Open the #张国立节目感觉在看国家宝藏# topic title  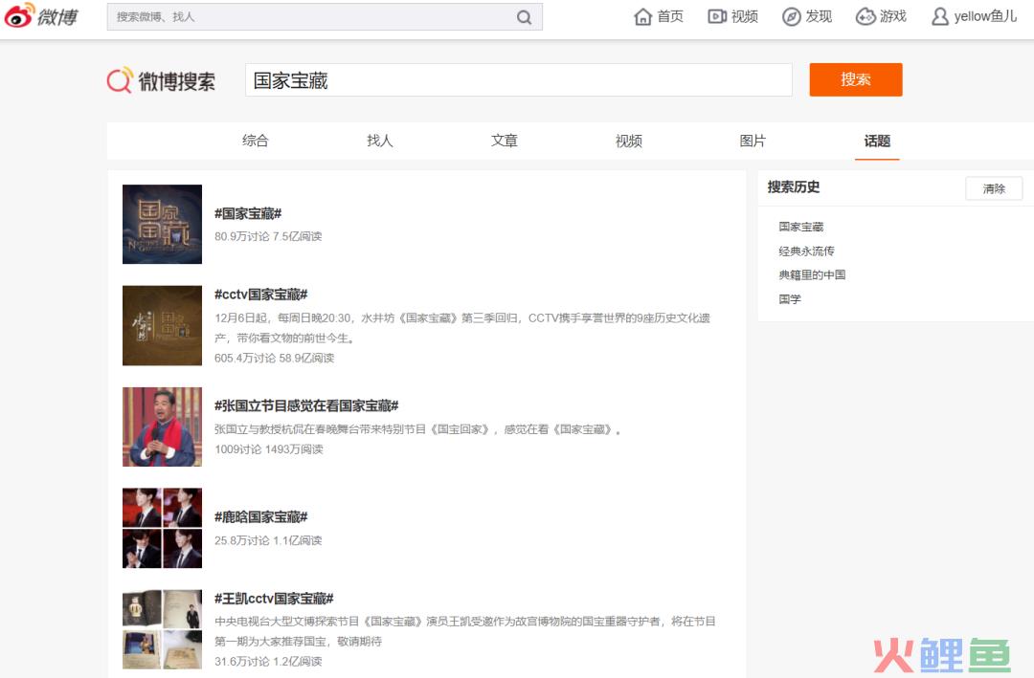coord(306,405)
